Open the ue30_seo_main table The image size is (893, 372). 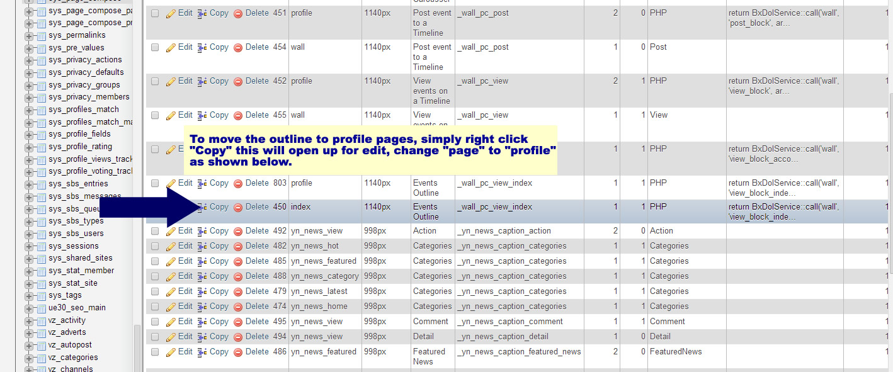(x=77, y=308)
